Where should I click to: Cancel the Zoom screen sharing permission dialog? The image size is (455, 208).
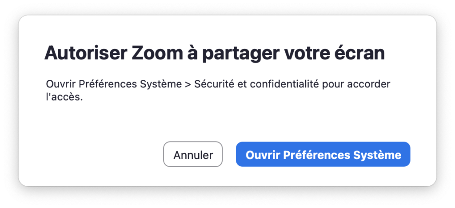click(x=193, y=154)
